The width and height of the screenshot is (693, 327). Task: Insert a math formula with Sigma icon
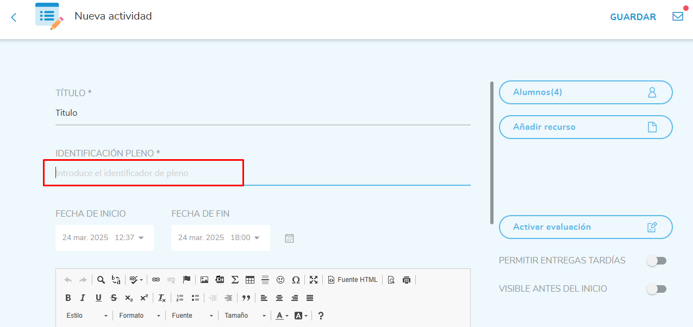[x=235, y=280]
